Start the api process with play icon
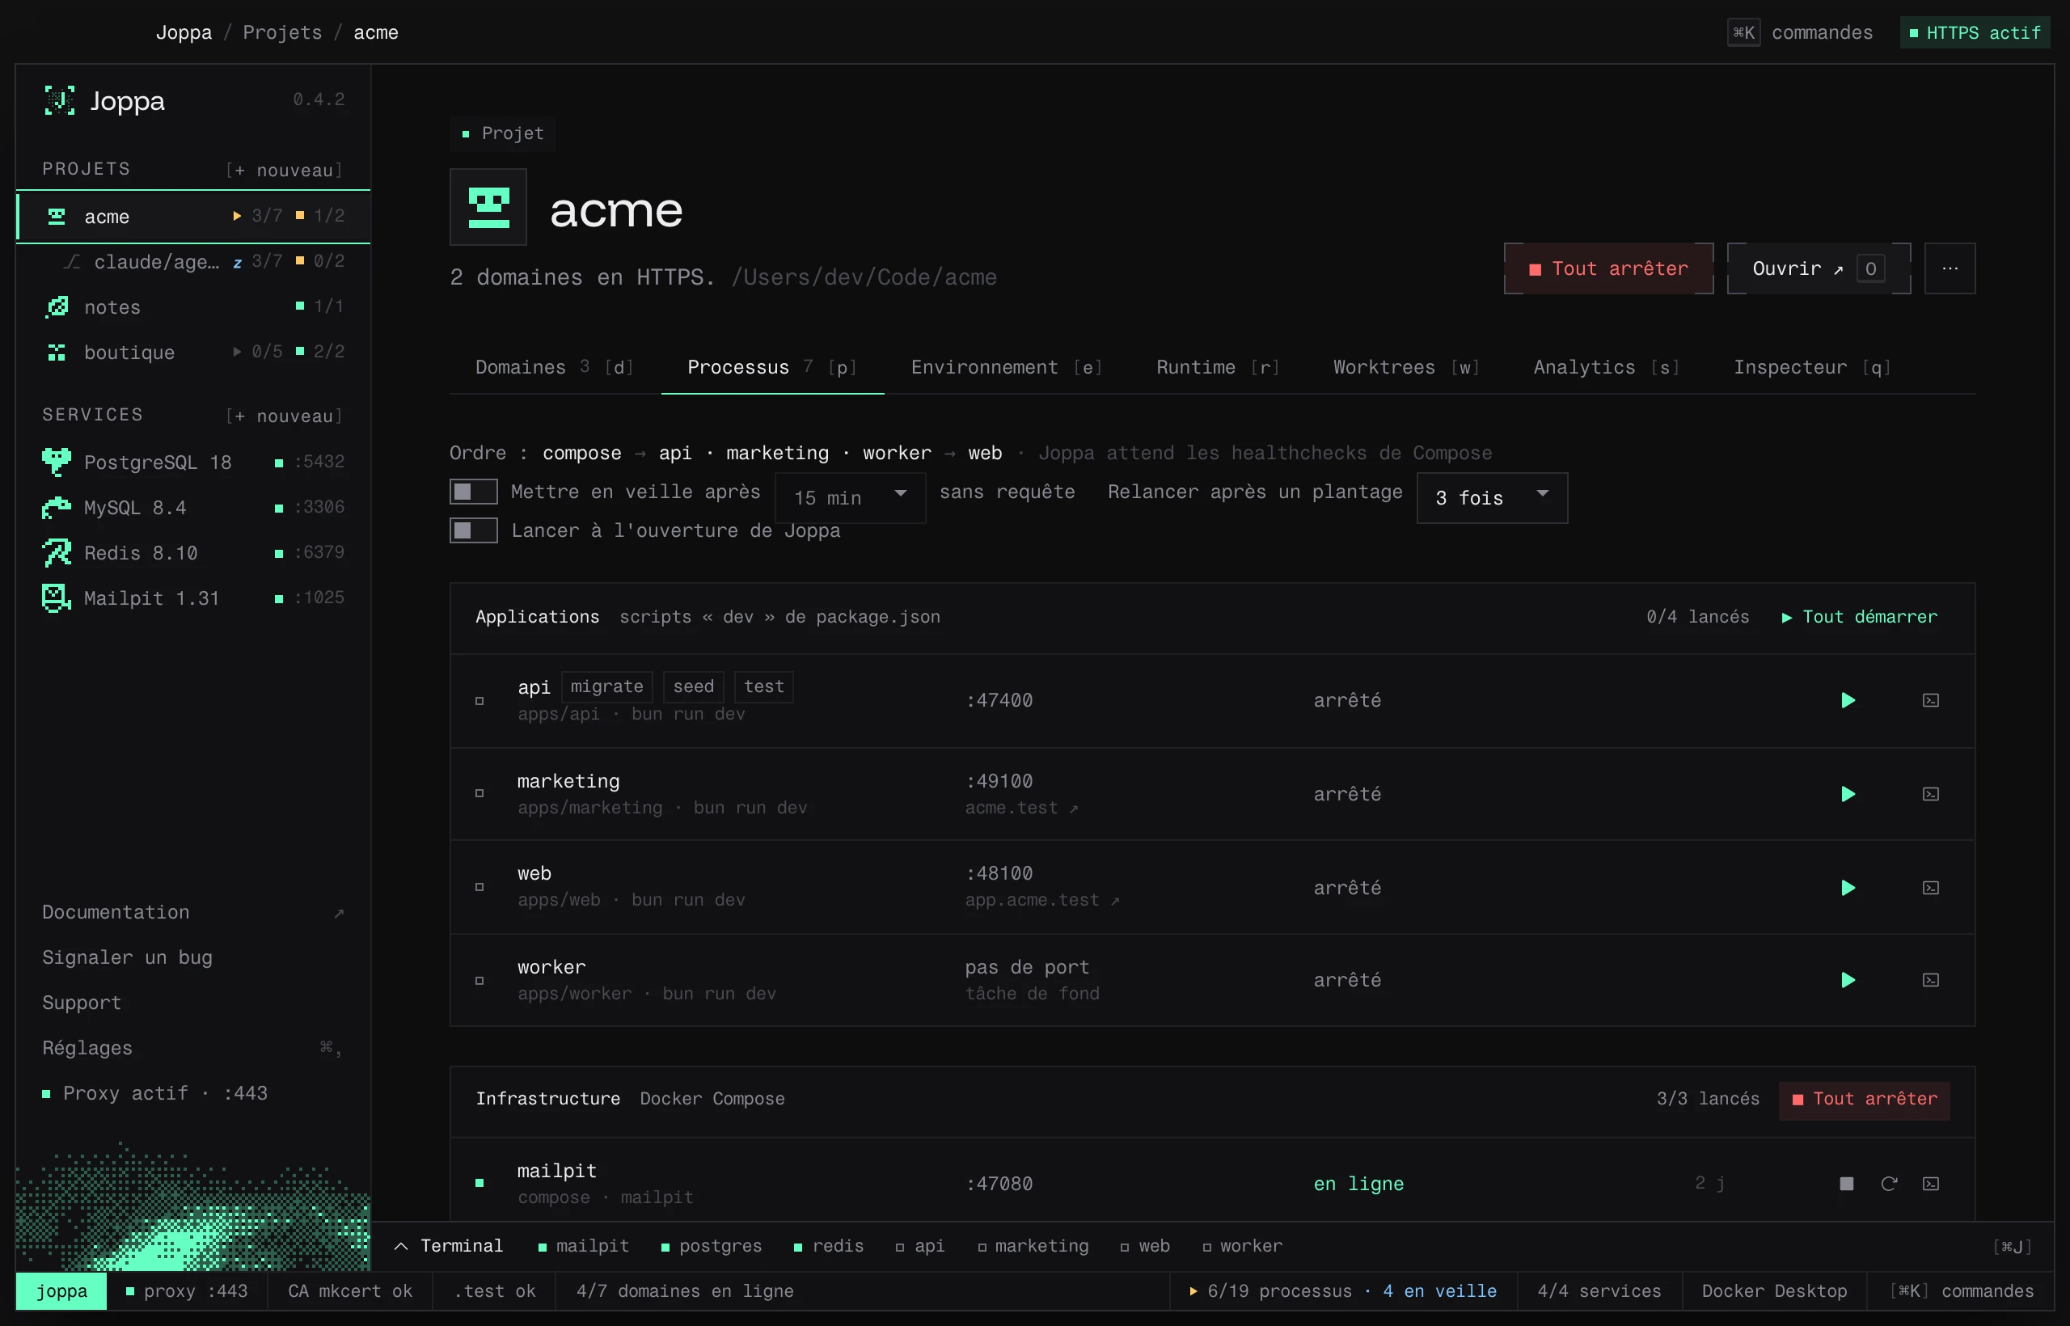2070x1326 pixels. (1848, 700)
